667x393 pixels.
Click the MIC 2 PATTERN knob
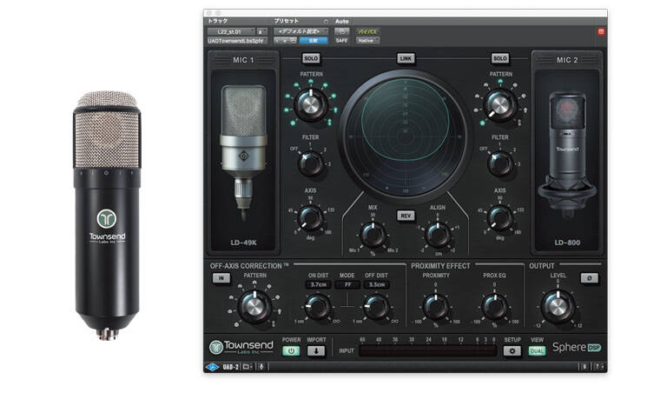point(500,104)
